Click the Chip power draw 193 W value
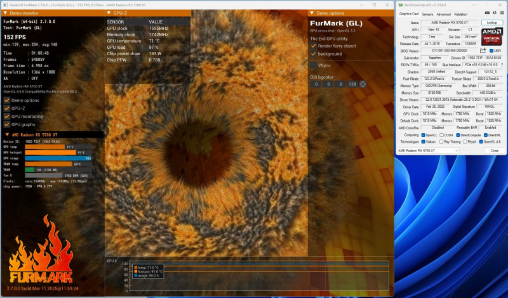The height and width of the screenshot is (298, 508). point(155,54)
